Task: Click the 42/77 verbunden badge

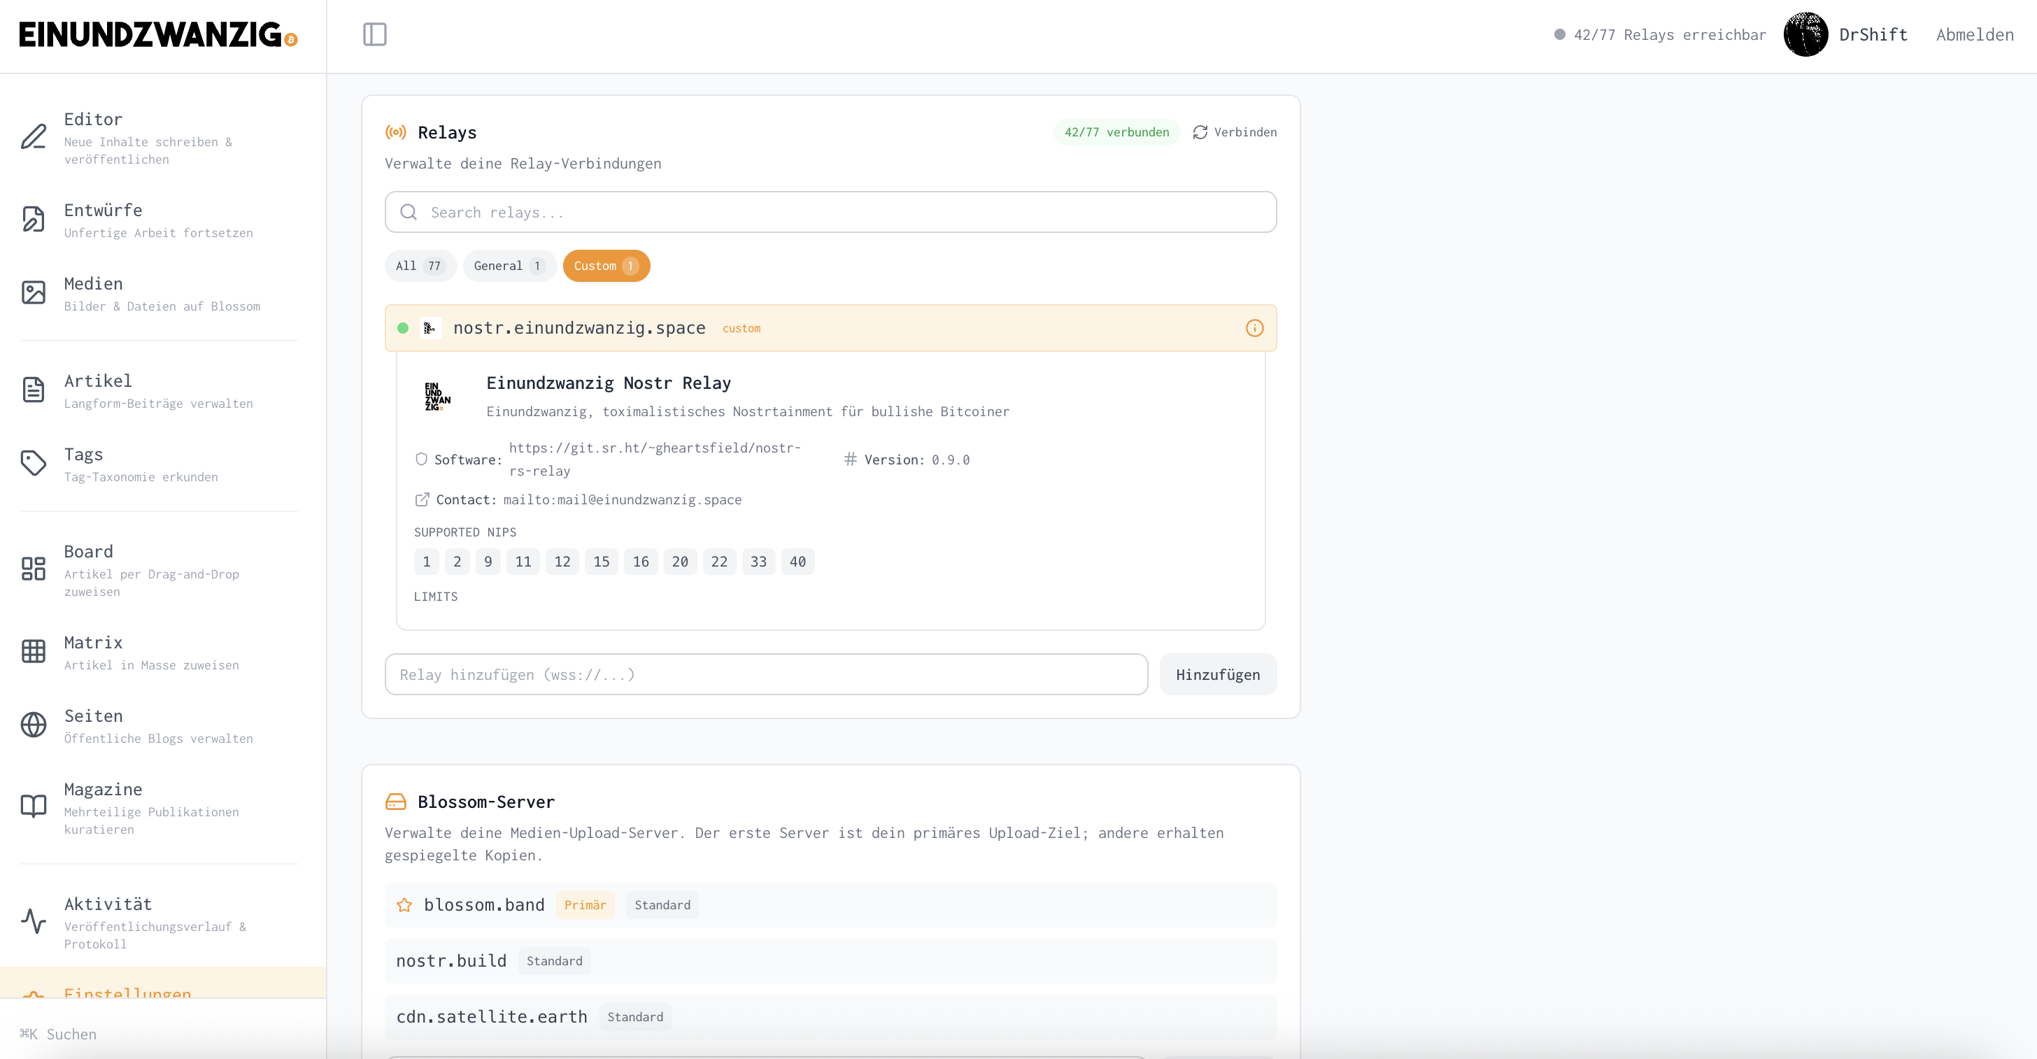Action: (1116, 132)
